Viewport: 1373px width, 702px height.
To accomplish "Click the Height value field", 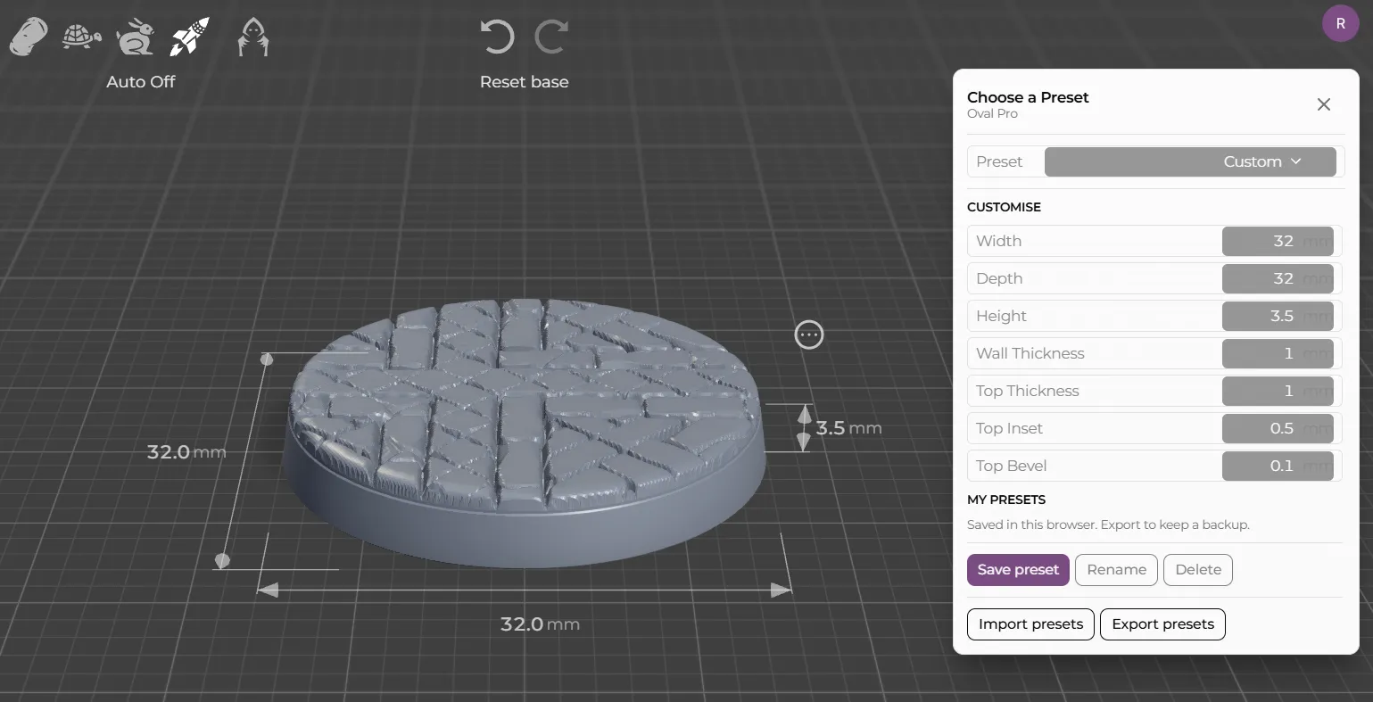I will (x=1278, y=316).
